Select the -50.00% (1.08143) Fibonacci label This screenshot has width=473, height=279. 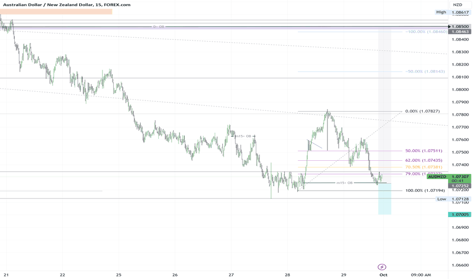click(x=425, y=72)
